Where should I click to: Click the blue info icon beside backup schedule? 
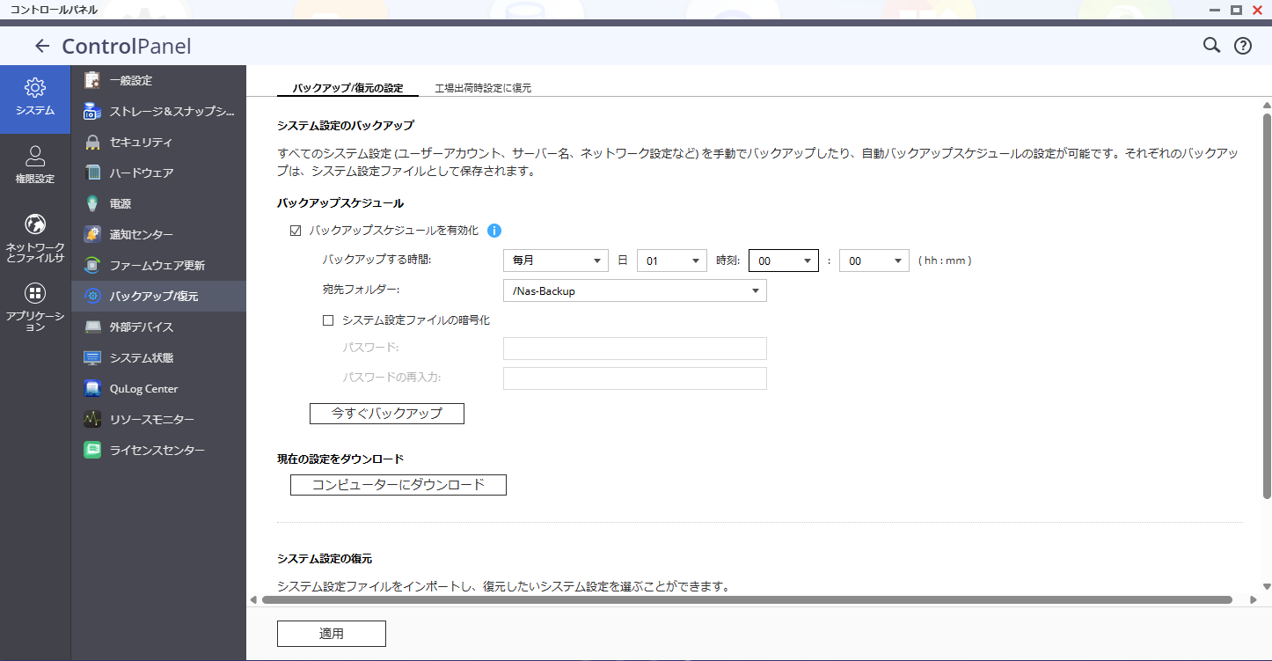(494, 231)
